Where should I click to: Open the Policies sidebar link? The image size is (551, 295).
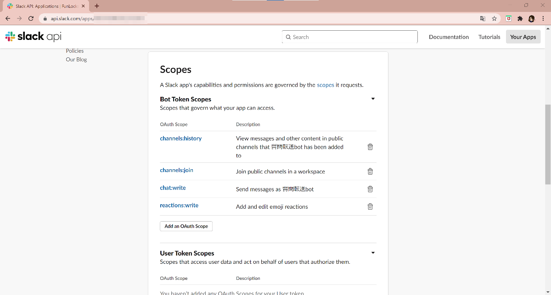[75, 51]
